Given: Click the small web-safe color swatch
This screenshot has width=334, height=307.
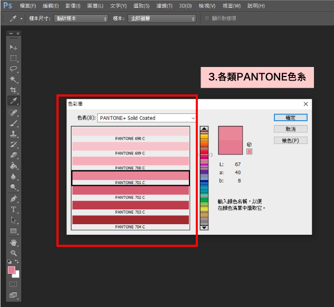Looking at the screenshot, I should 249,151.
